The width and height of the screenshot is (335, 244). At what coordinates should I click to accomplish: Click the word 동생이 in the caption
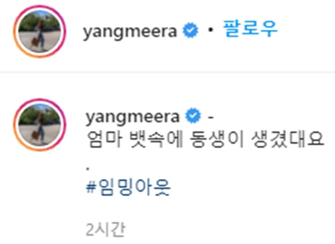pyautogui.click(x=217, y=139)
